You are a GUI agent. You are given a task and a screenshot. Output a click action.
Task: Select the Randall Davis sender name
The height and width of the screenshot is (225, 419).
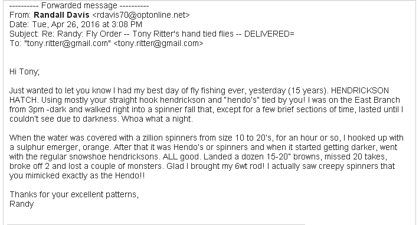tap(61, 15)
